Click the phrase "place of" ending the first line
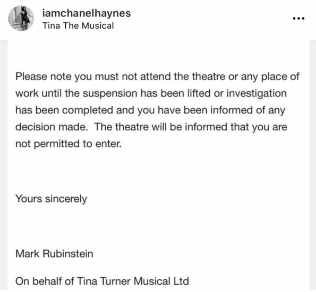 tap(280, 77)
